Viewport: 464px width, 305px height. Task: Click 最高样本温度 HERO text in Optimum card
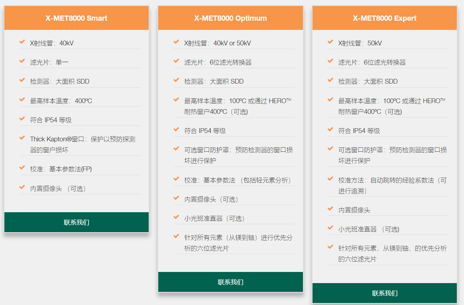pos(238,106)
